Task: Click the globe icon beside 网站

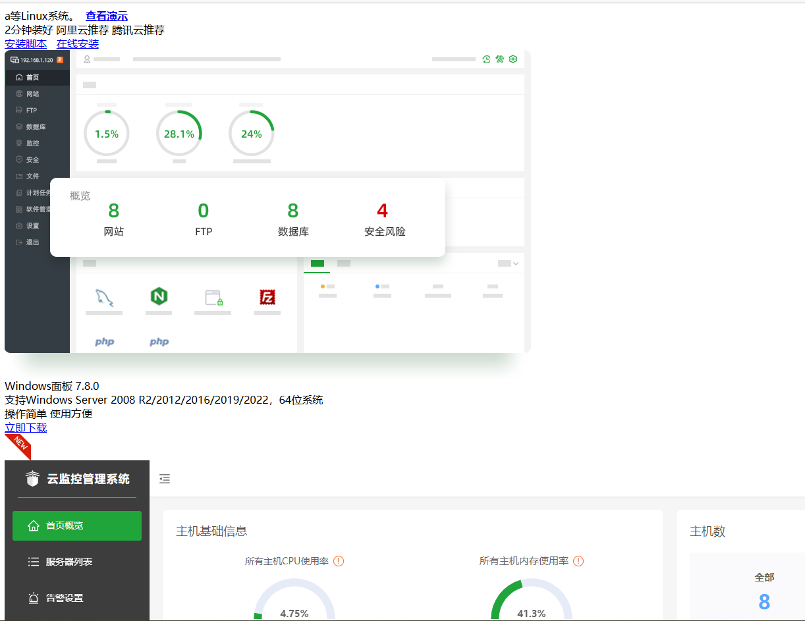Action: [19, 94]
